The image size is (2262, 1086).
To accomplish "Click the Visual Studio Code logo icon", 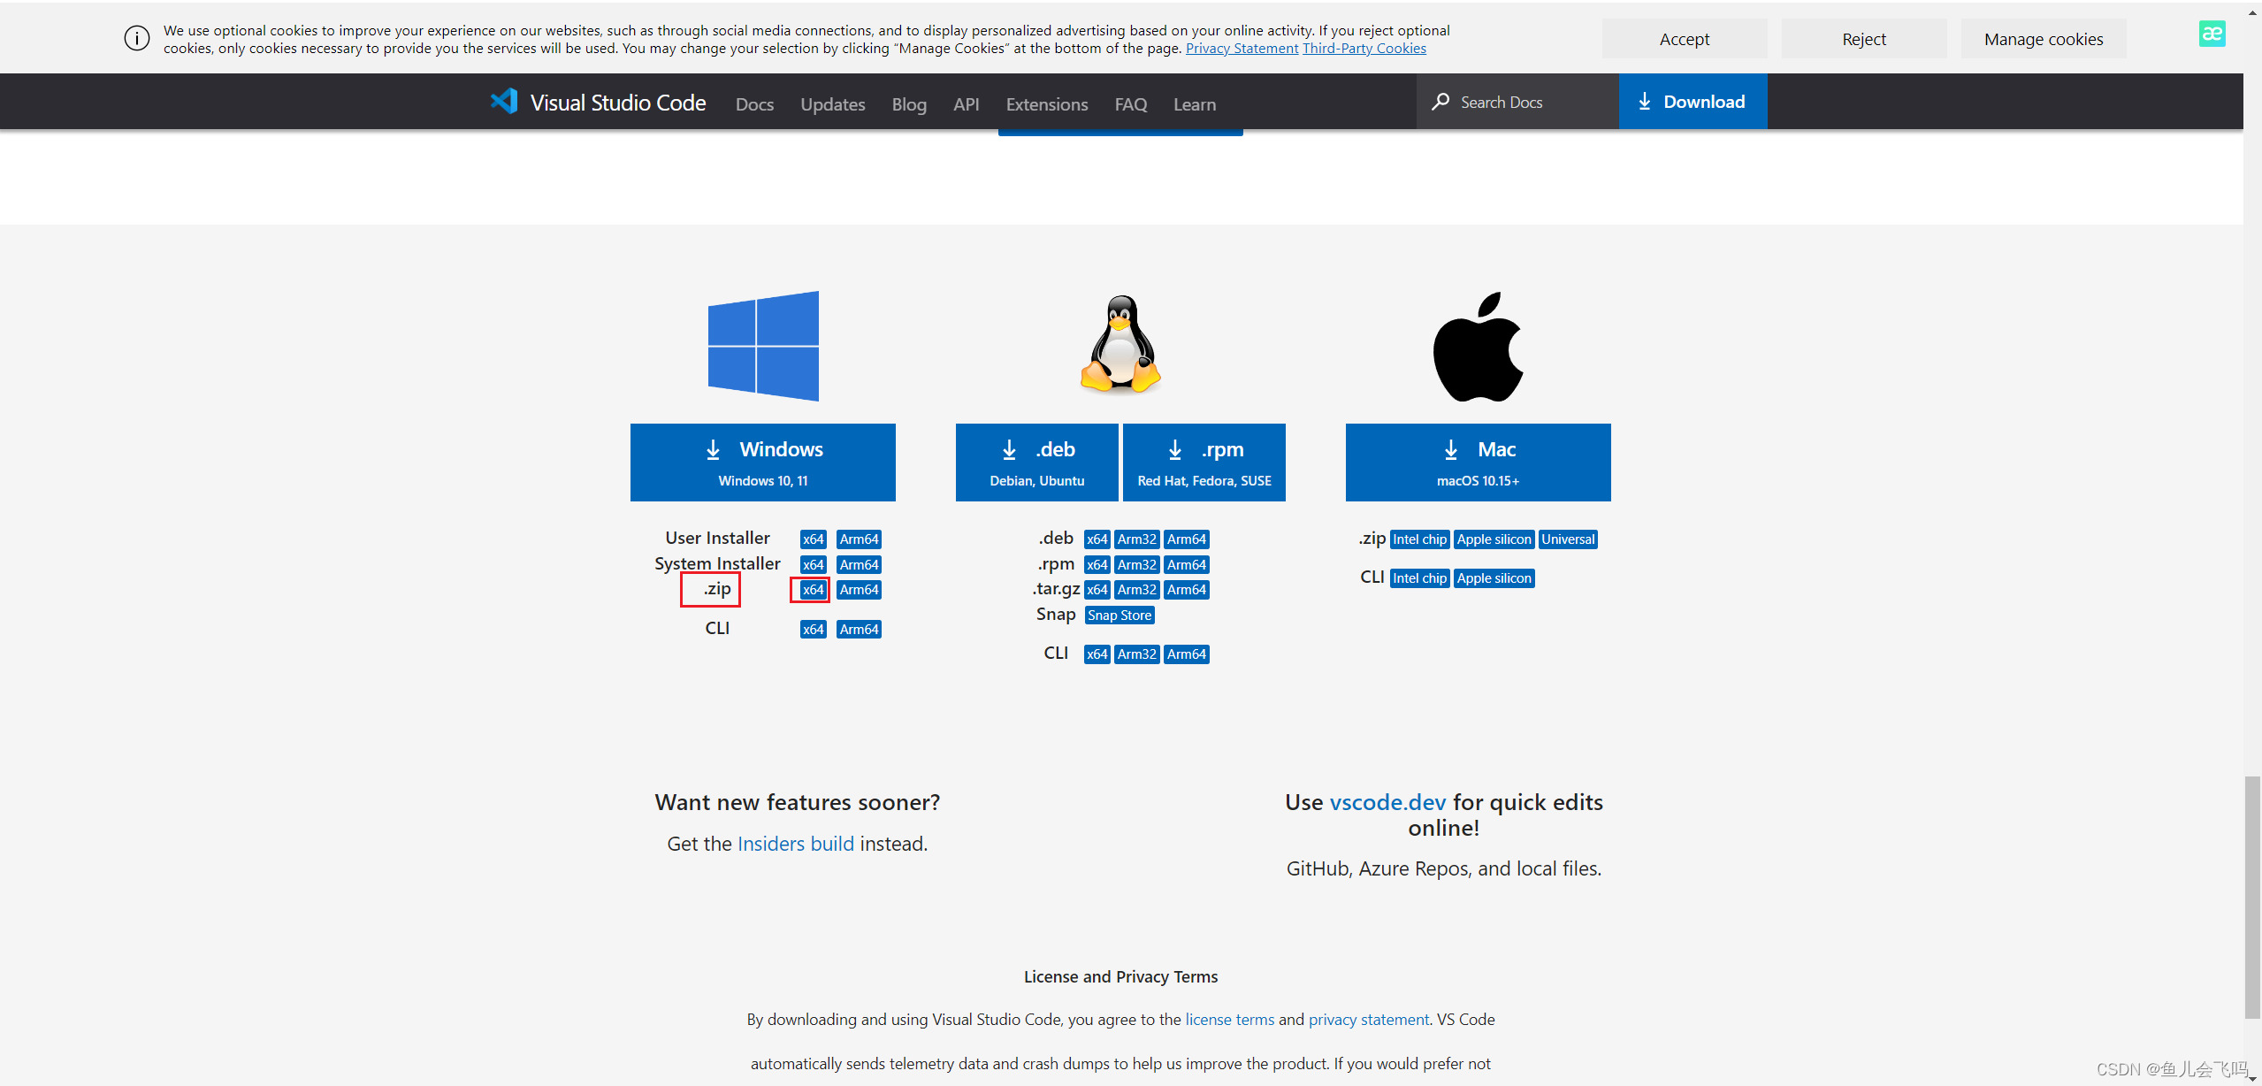I will point(504,101).
